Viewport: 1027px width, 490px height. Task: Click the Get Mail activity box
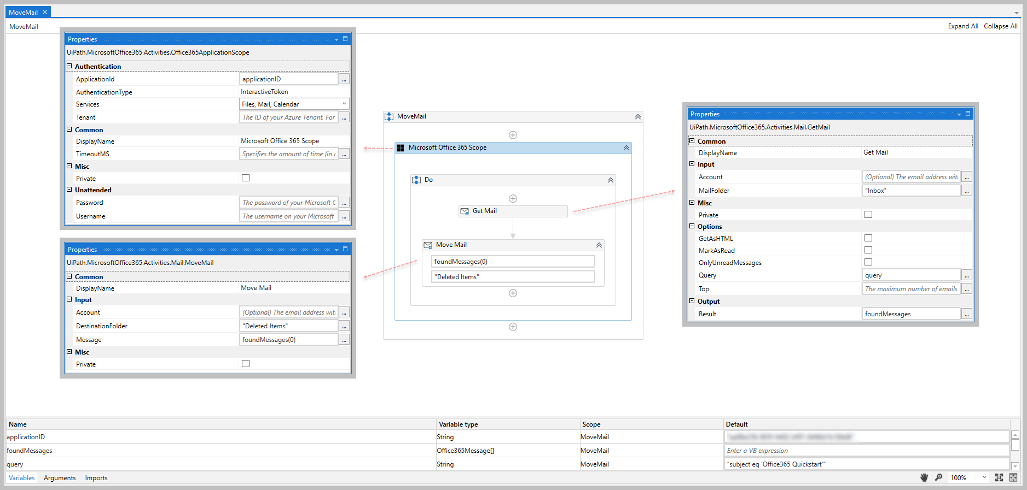(x=513, y=211)
